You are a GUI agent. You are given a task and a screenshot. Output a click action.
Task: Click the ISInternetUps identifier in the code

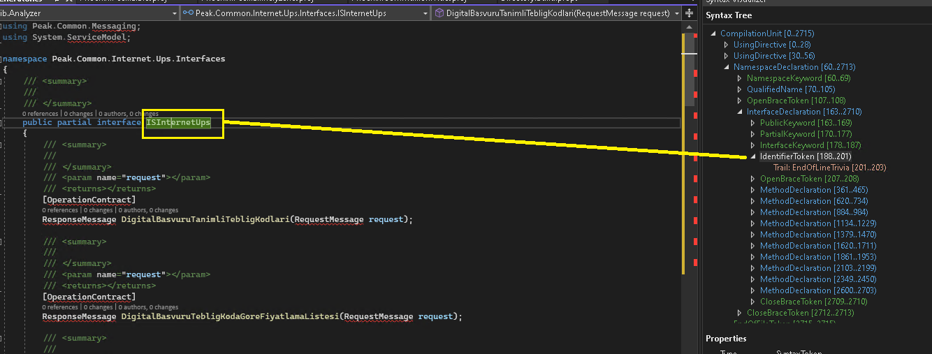pos(179,123)
